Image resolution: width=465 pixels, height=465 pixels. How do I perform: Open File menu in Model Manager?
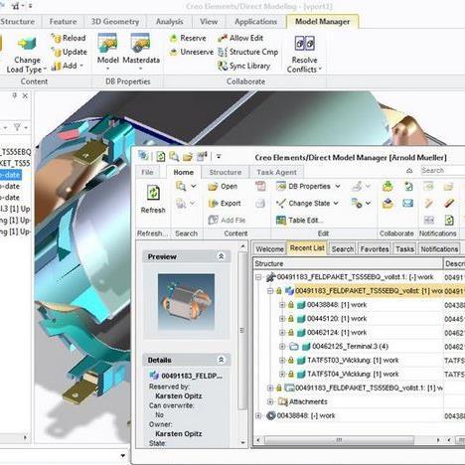click(147, 172)
